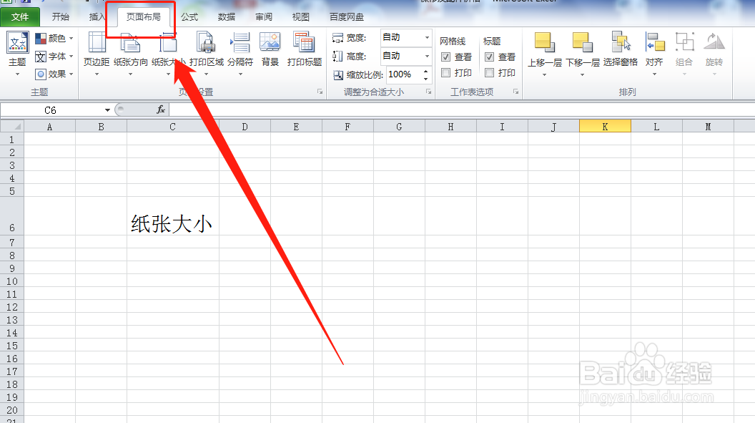755x423 pixels.
Task: Click the Name Box showing C6
Action: pos(51,110)
